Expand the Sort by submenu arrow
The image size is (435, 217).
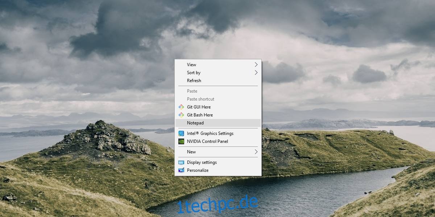click(256, 73)
